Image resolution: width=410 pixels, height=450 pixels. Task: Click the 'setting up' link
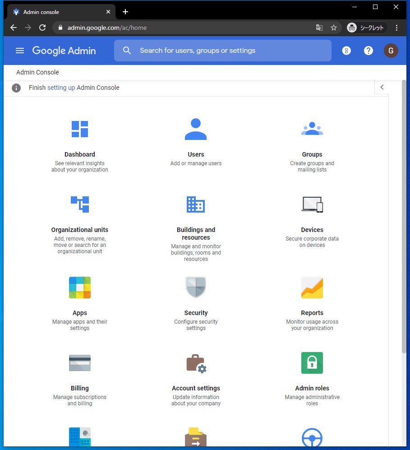pyautogui.click(x=61, y=88)
